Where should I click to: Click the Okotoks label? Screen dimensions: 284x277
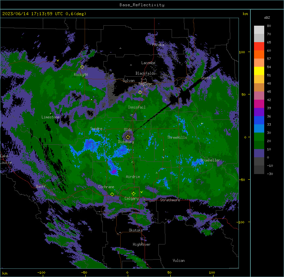(x=136, y=230)
